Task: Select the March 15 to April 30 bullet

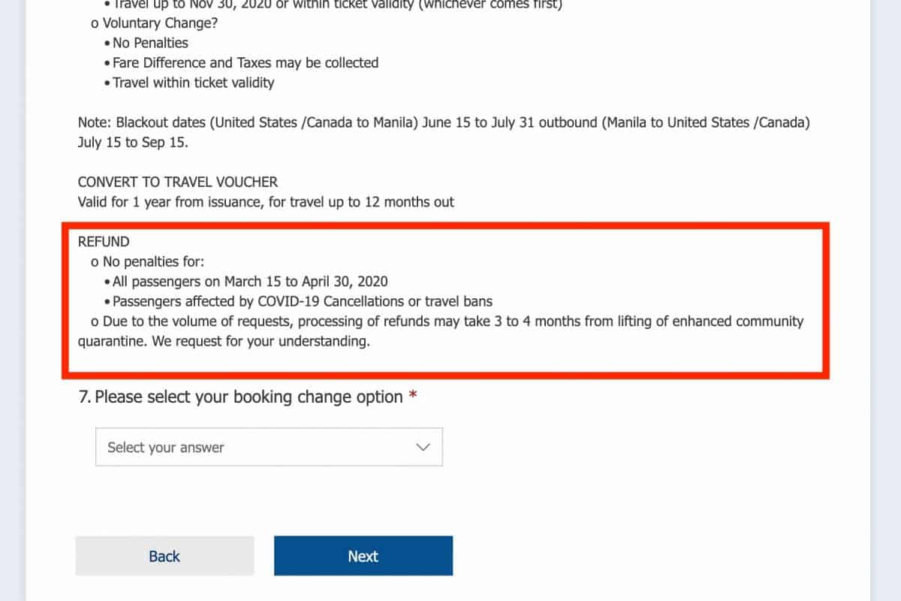Action: tap(250, 282)
